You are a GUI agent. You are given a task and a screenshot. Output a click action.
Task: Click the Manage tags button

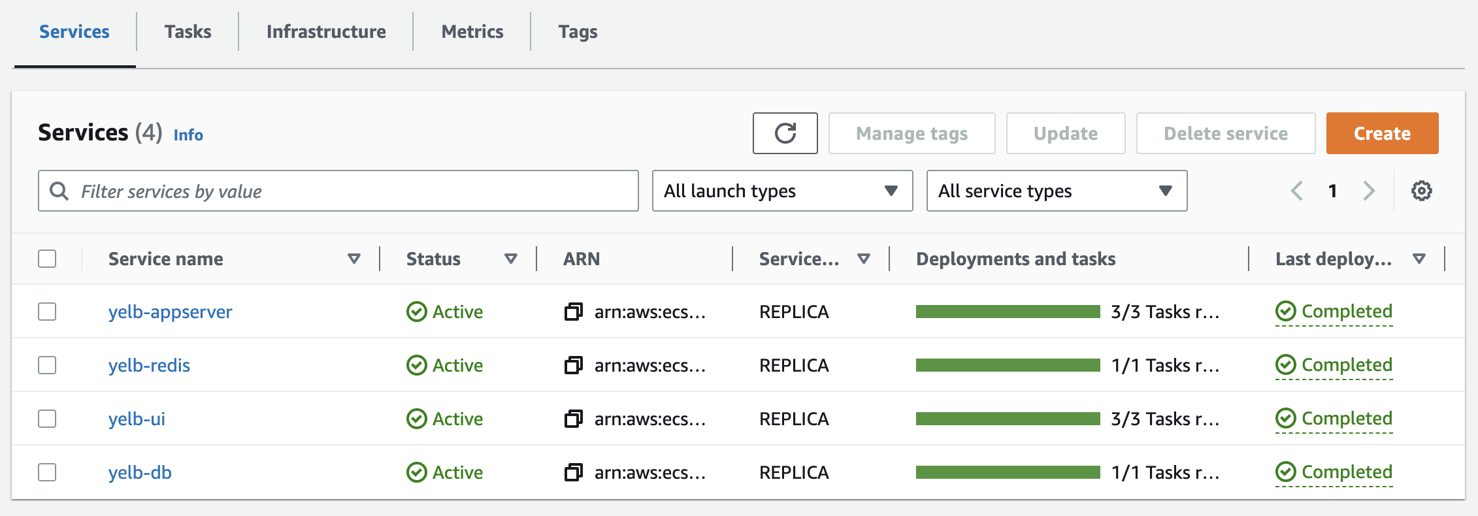click(911, 133)
